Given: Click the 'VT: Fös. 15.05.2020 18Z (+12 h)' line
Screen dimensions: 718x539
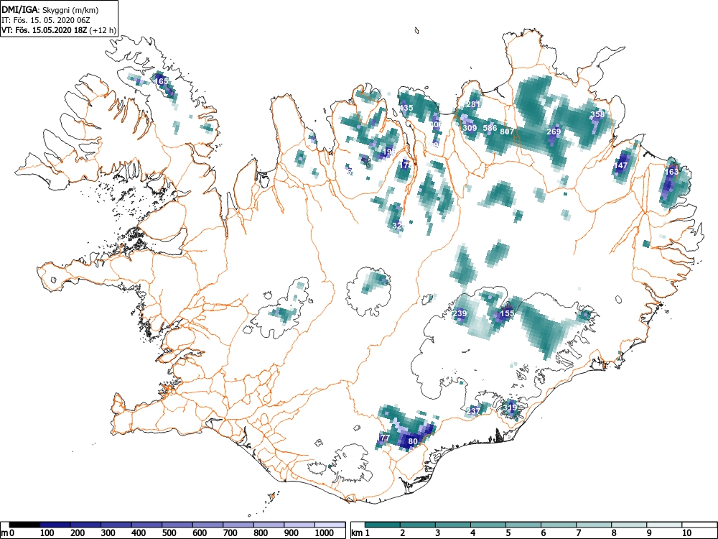Looking at the screenshot, I should (59, 30).
